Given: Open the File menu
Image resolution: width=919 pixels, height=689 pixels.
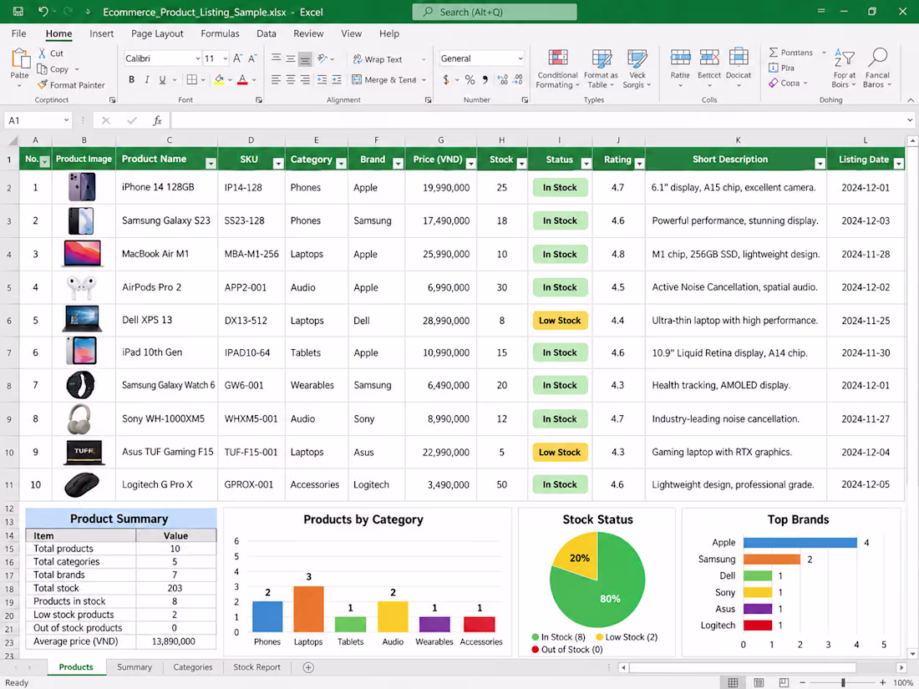Looking at the screenshot, I should (x=18, y=33).
